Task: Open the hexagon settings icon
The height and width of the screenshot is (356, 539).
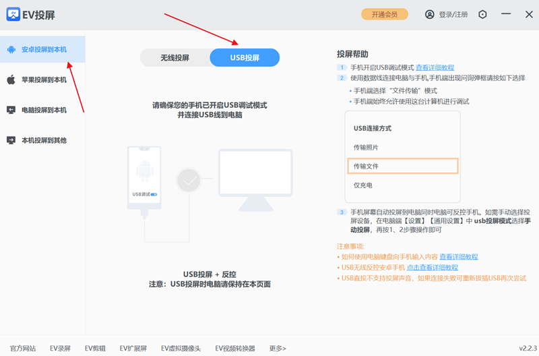Action: (482, 14)
